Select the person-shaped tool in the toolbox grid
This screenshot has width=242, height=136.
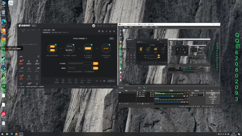pyautogui.click(x=29, y=61)
